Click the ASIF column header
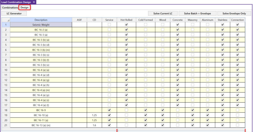The width and height of the screenshot is (253, 132). coord(79,20)
